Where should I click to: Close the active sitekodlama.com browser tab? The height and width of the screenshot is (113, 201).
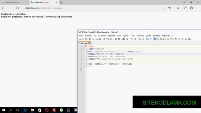click(x=57, y=2)
